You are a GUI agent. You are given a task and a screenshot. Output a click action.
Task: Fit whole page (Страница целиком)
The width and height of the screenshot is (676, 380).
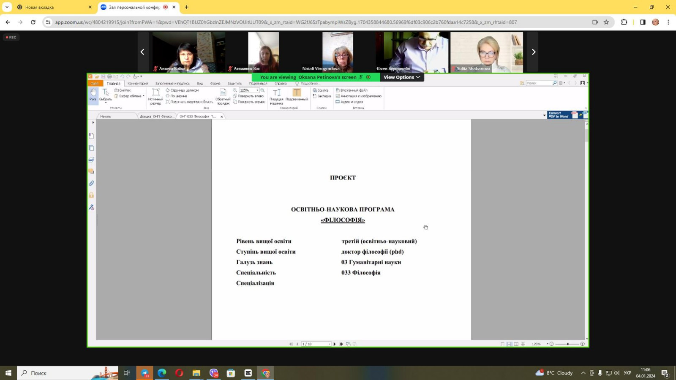coord(182,90)
